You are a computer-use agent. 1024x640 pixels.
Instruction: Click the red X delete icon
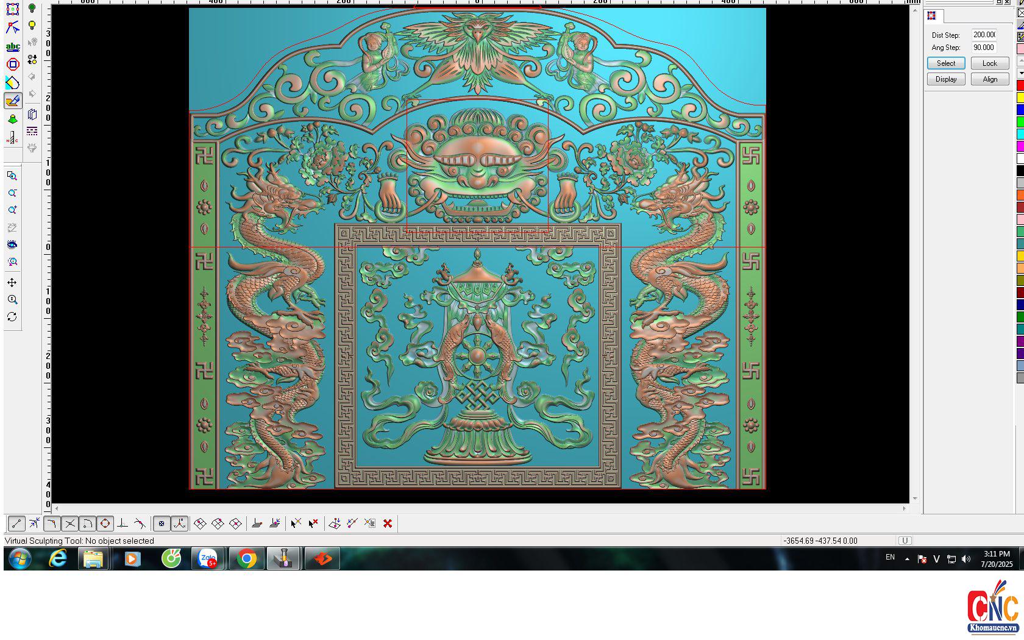388,524
